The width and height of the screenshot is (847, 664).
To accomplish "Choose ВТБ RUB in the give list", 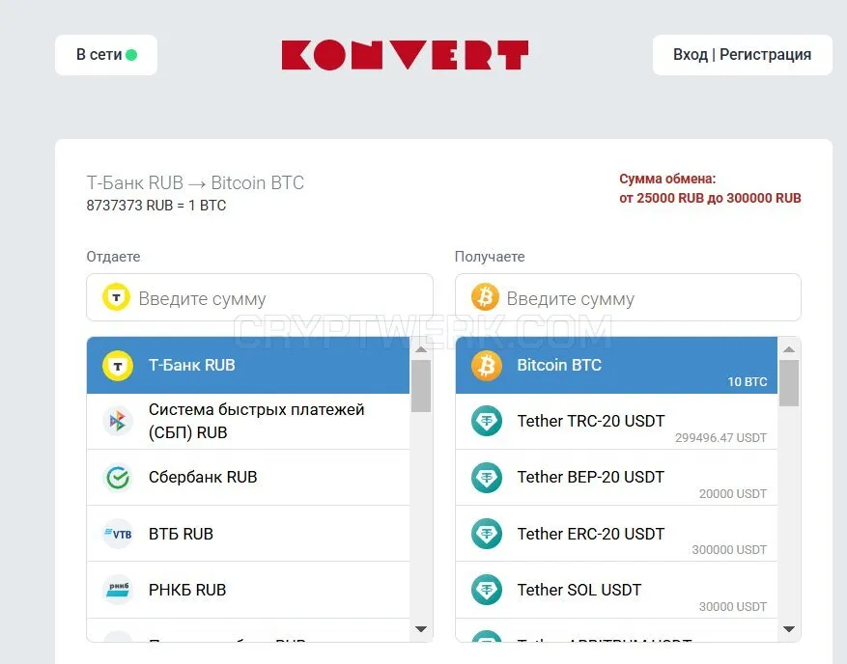I will tap(248, 534).
